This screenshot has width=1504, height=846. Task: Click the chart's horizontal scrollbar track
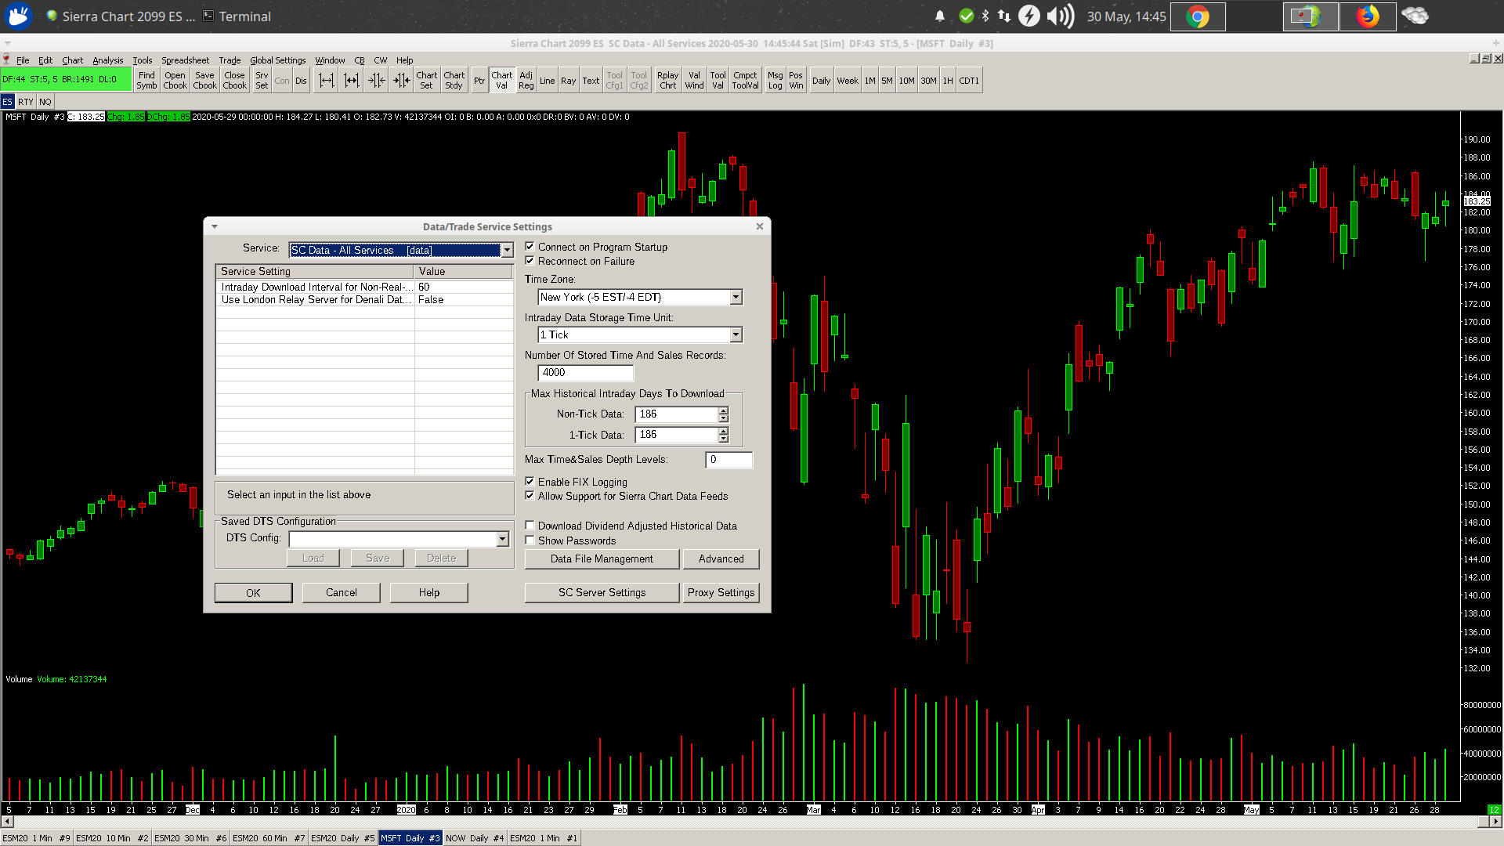(x=744, y=822)
